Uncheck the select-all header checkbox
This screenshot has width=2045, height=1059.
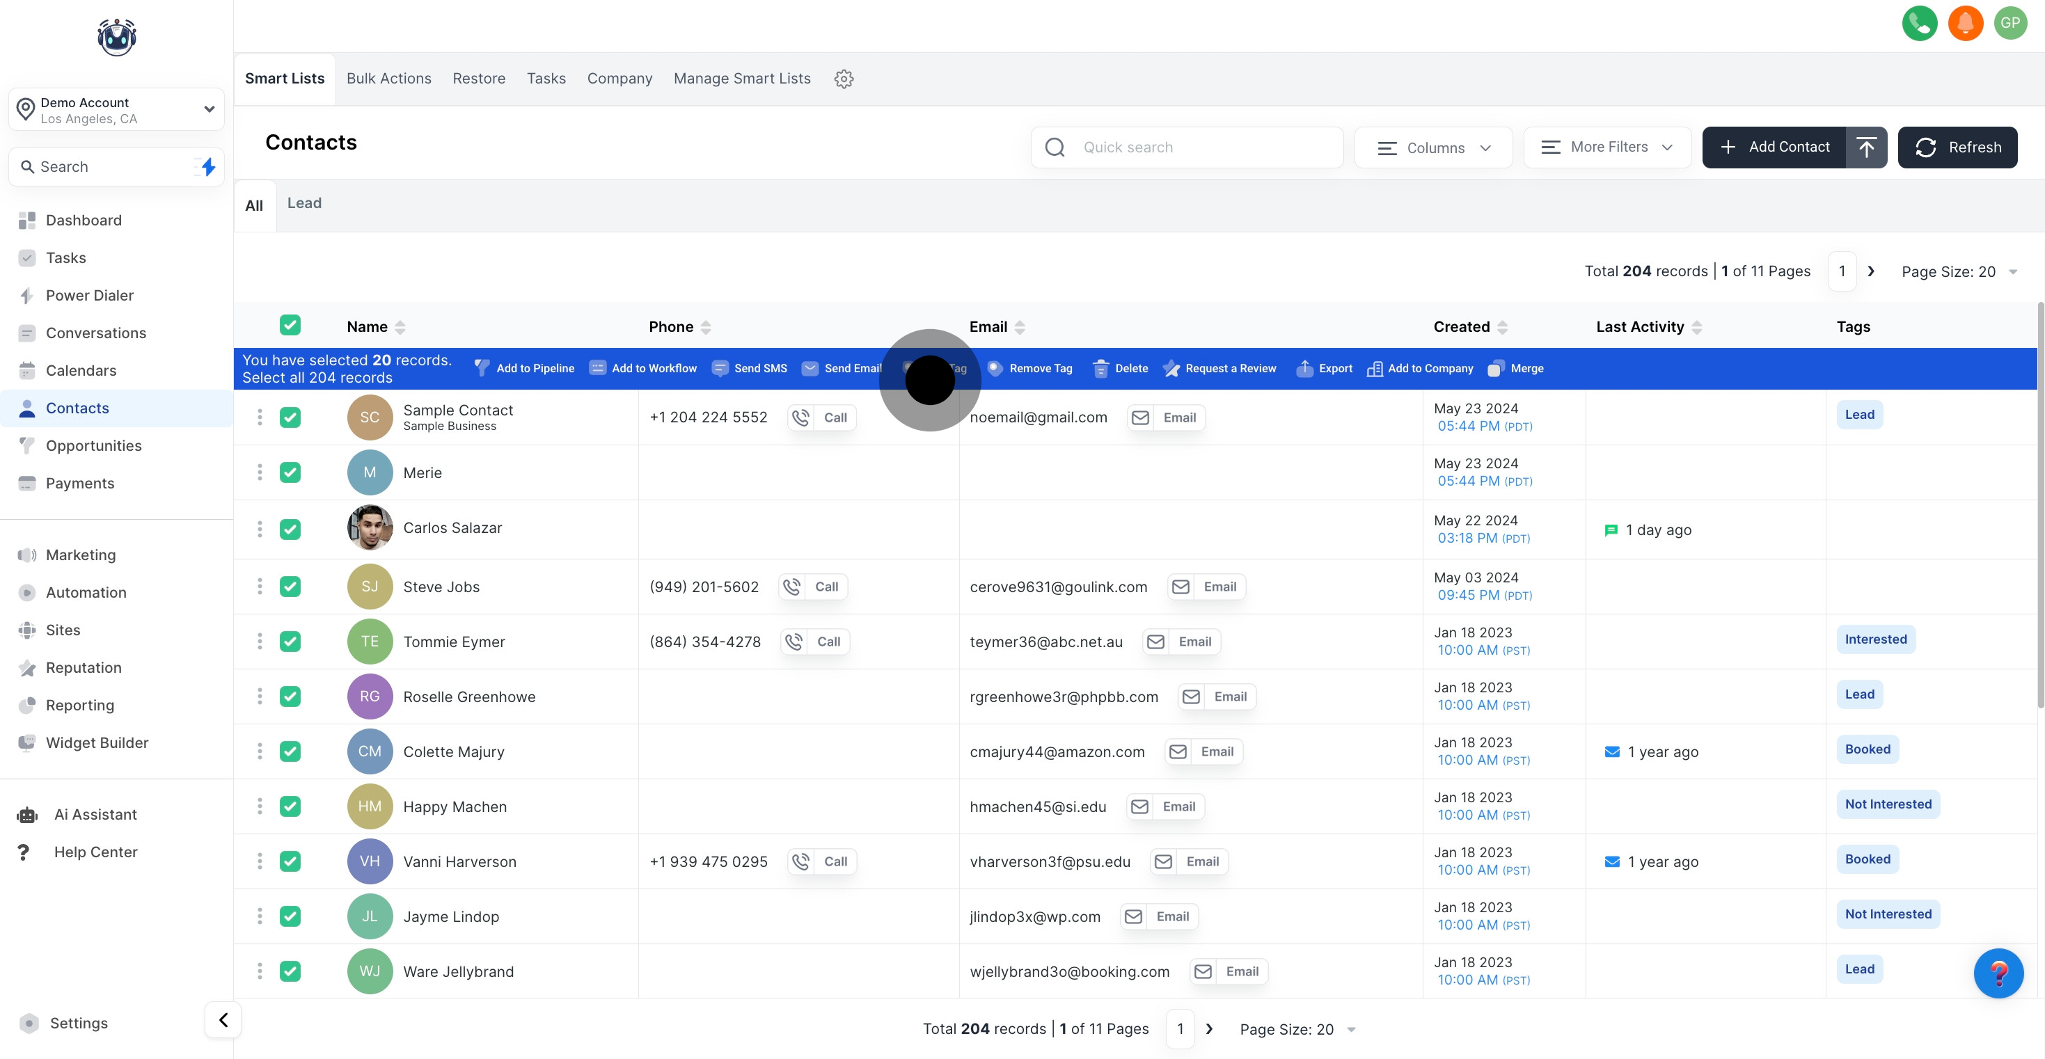point(290,325)
